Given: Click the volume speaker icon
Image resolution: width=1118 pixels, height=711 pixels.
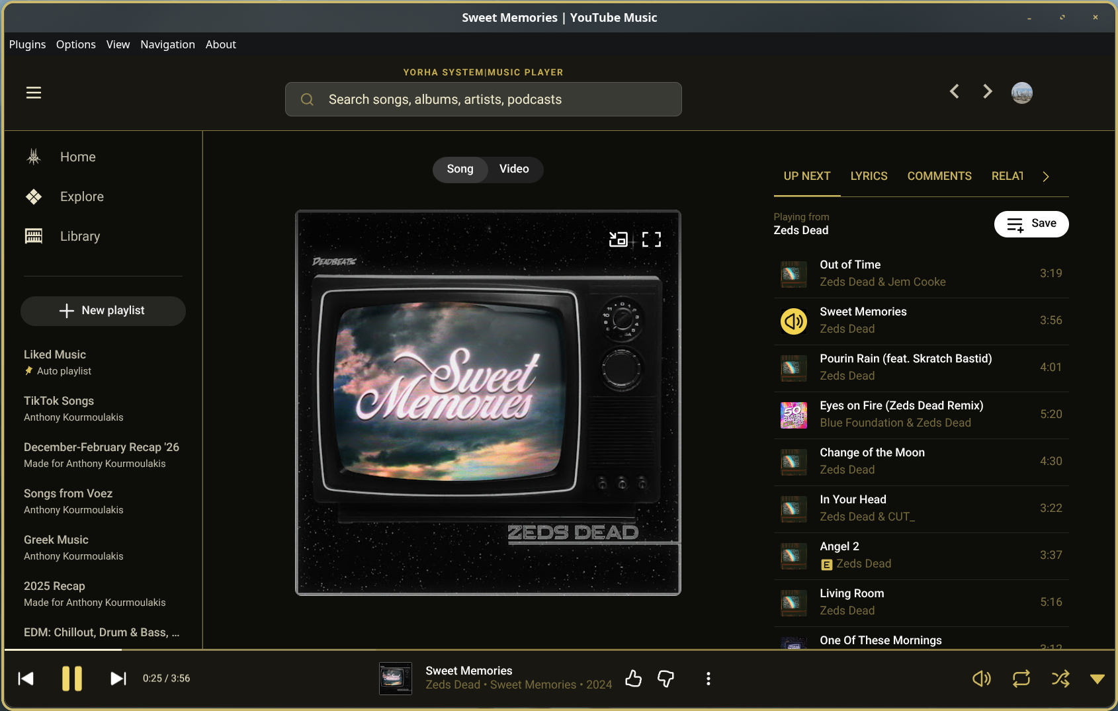Looking at the screenshot, I should click(982, 679).
